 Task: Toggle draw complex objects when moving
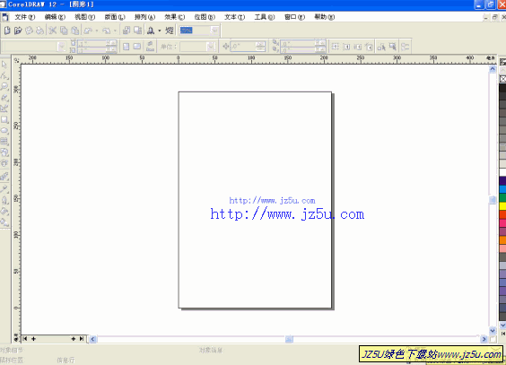[x=381, y=47]
